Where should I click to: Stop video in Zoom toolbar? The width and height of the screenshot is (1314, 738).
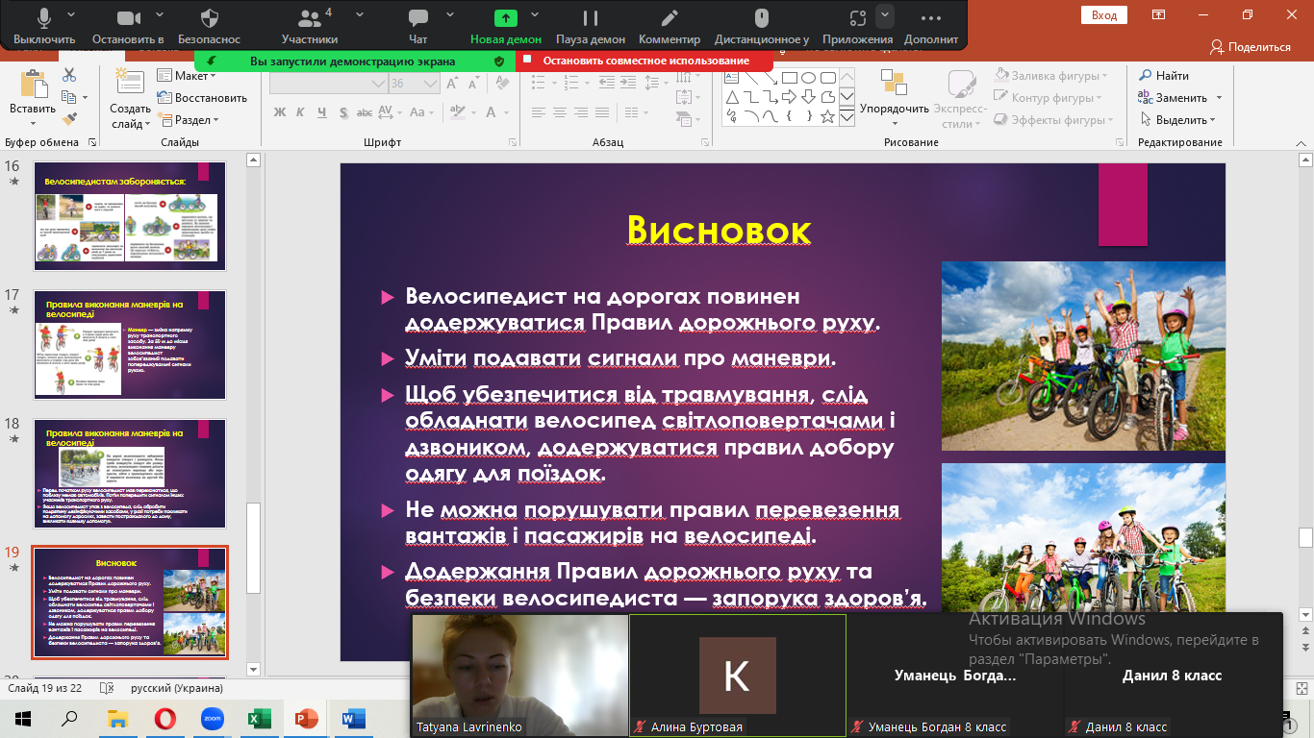128,26
